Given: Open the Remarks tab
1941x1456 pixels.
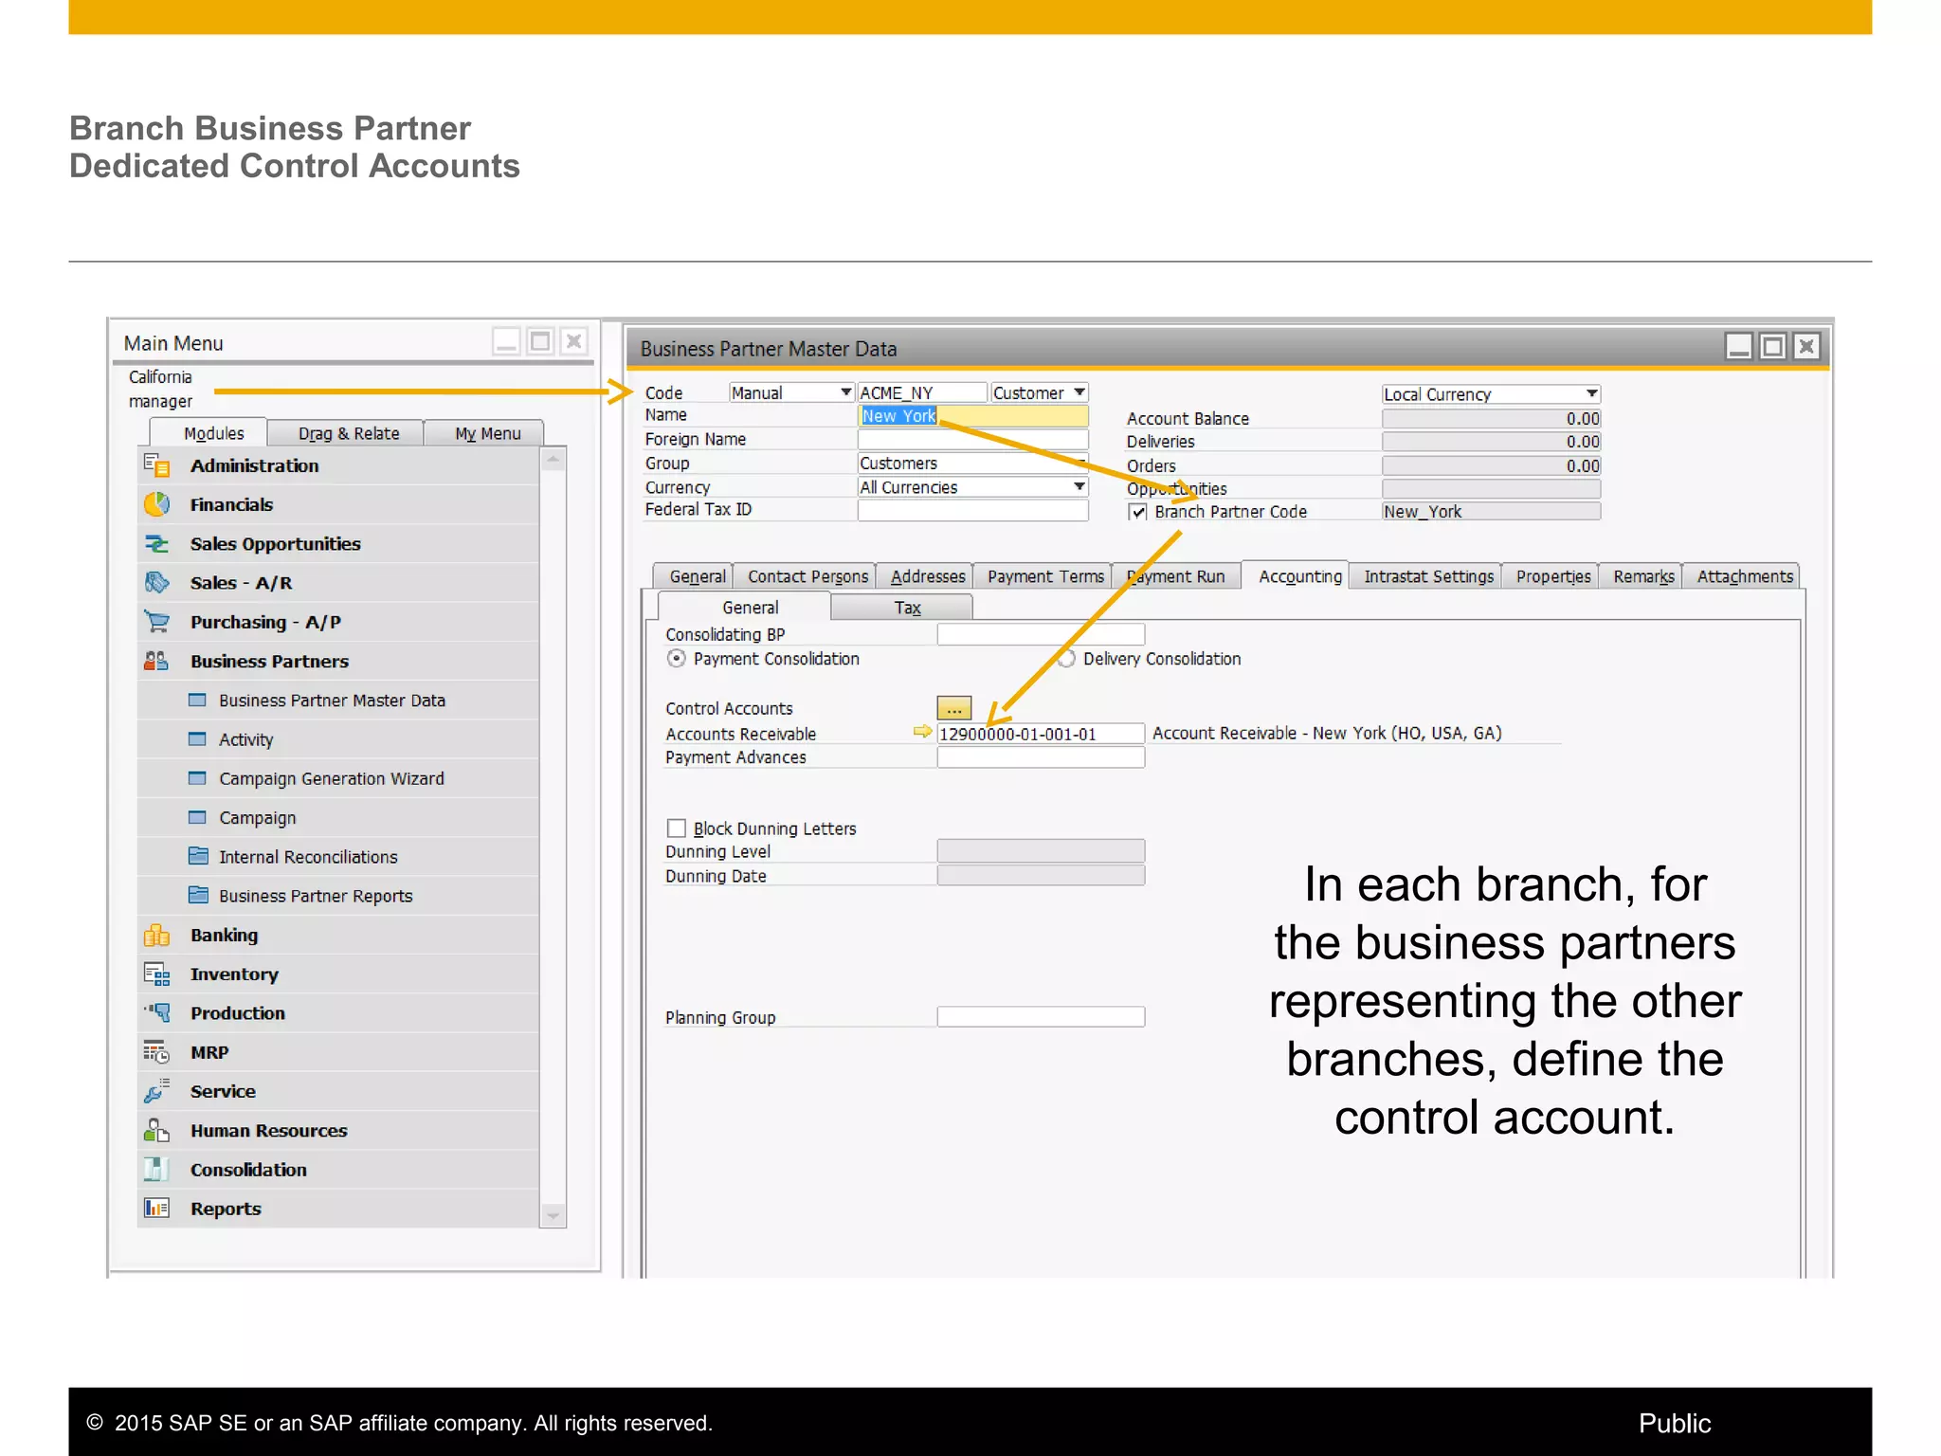Looking at the screenshot, I should [1643, 576].
